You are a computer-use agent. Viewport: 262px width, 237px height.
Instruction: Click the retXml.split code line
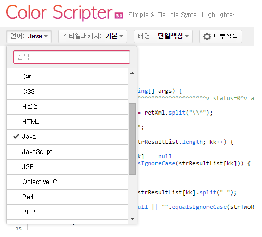tap(175, 113)
